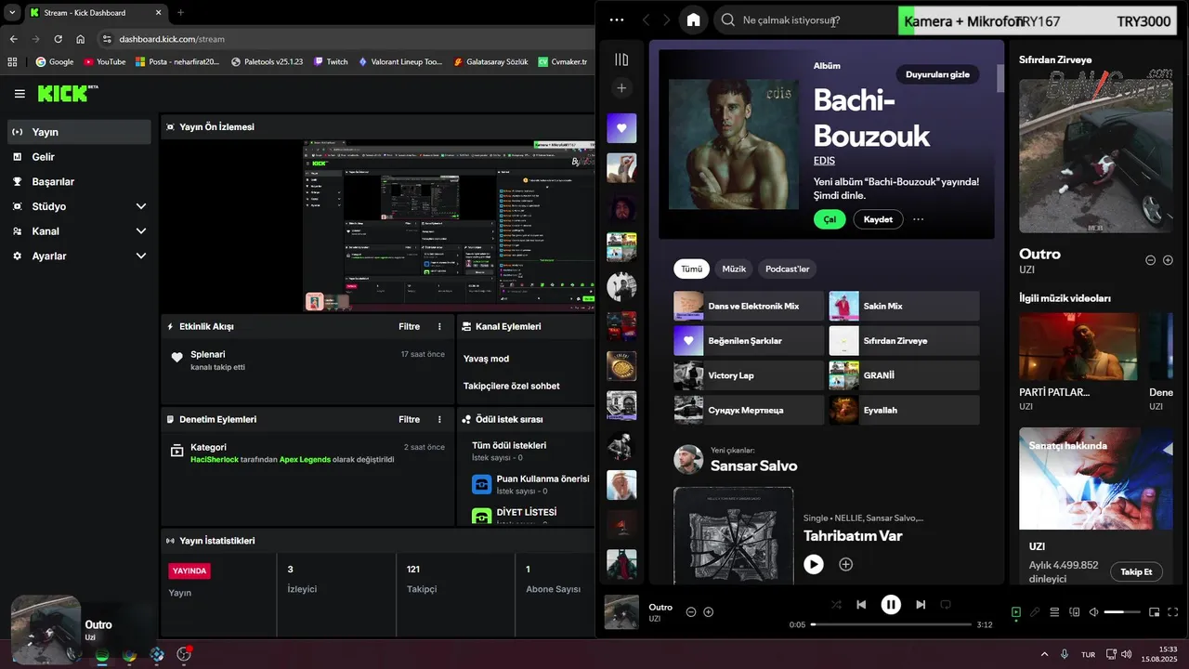
Task: Open Spotify Home via house icon
Action: pos(693,20)
